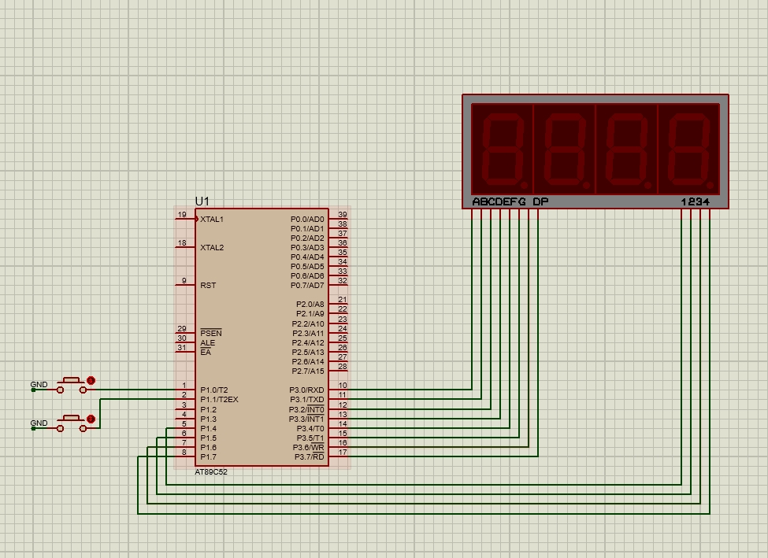Click the 1234 digit-select pins label

point(696,201)
